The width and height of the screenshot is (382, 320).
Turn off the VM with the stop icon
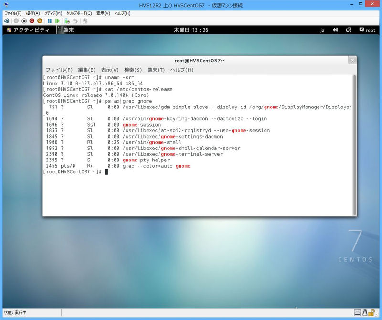24,21
